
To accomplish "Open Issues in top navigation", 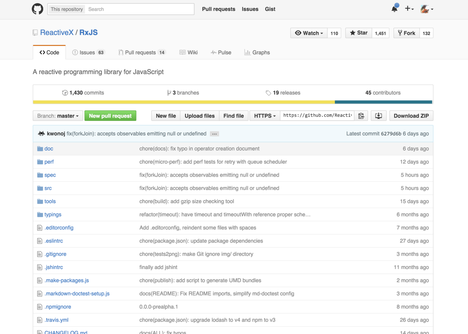I will (250, 9).
